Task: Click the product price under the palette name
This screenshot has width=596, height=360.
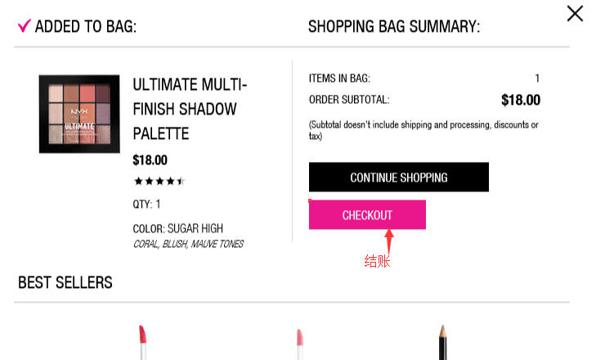Action: 150,160
